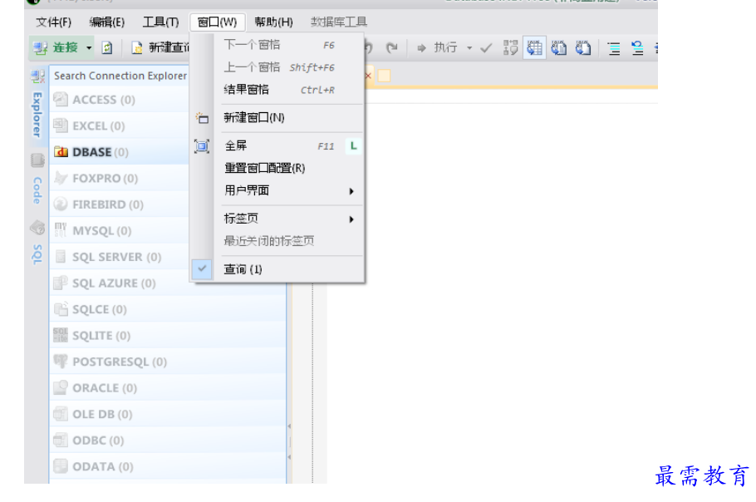Click the full screen icon in menu
Image resolution: width=756 pixels, height=502 pixels.
tap(202, 145)
